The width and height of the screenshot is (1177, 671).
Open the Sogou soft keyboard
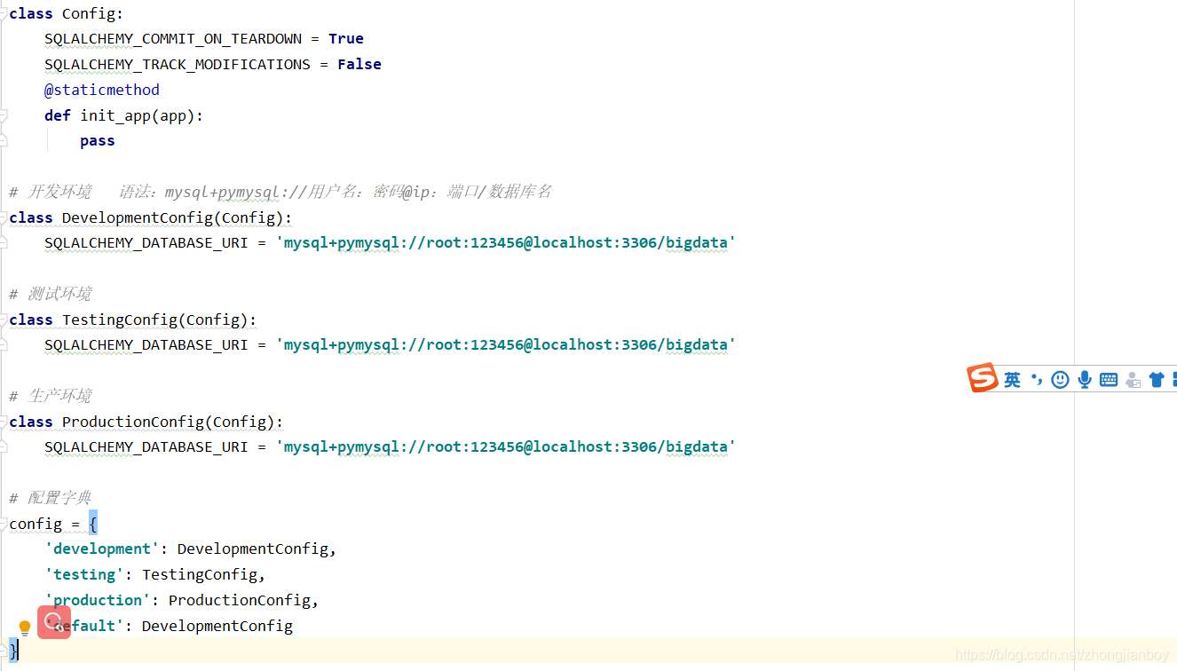pos(1109,380)
